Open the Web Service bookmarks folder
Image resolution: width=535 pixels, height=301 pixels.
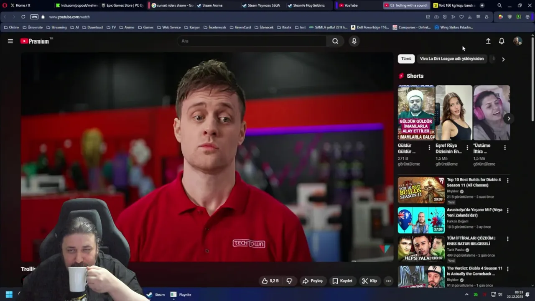pos(169,27)
